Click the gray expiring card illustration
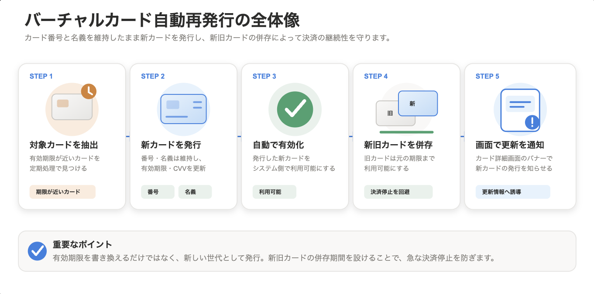 (72, 107)
